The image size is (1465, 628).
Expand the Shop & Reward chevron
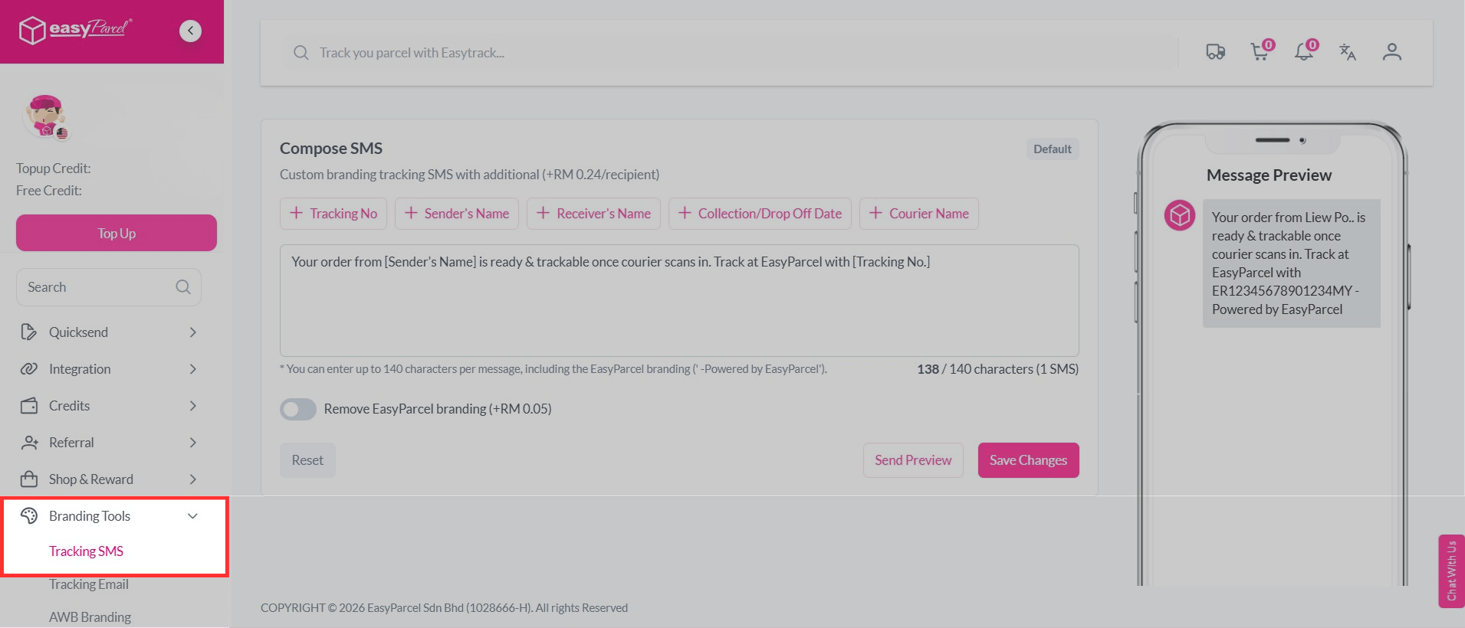click(x=192, y=479)
